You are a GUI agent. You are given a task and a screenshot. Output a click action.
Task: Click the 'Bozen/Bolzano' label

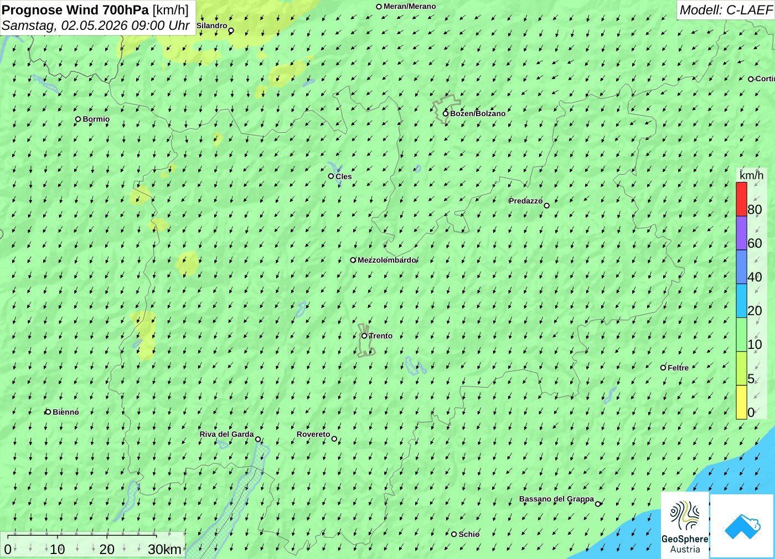[478, 113]
